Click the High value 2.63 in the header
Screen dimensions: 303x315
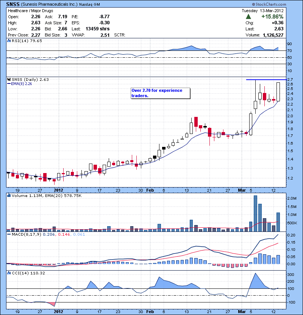click(x=36, y=23)
